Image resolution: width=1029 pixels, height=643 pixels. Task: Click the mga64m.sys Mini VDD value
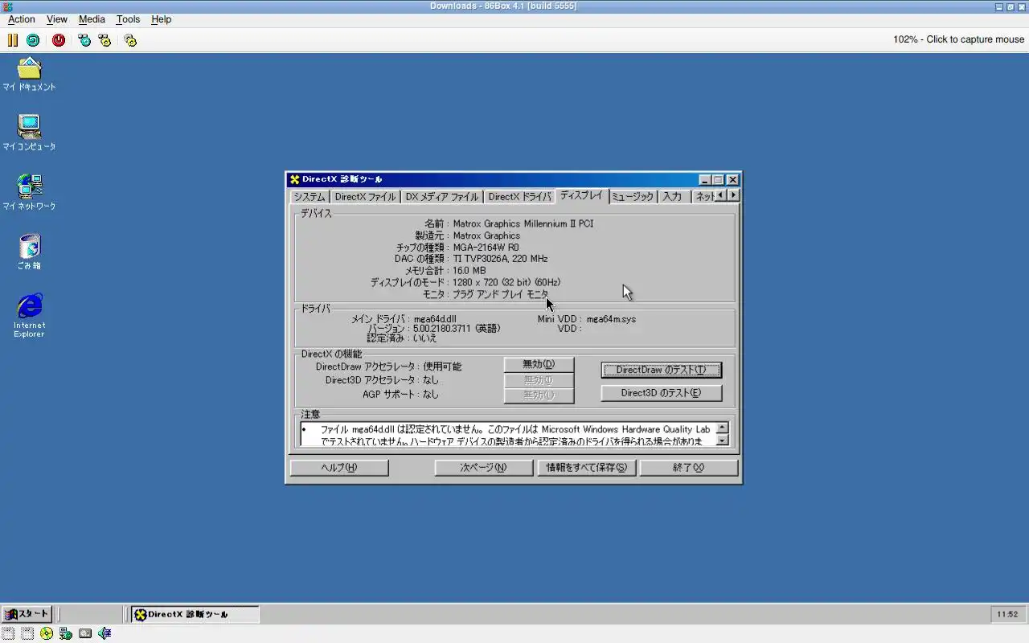pos(611,319)
